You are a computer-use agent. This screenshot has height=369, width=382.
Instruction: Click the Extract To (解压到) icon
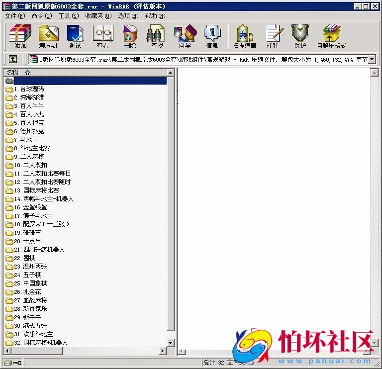coord(48,36)
